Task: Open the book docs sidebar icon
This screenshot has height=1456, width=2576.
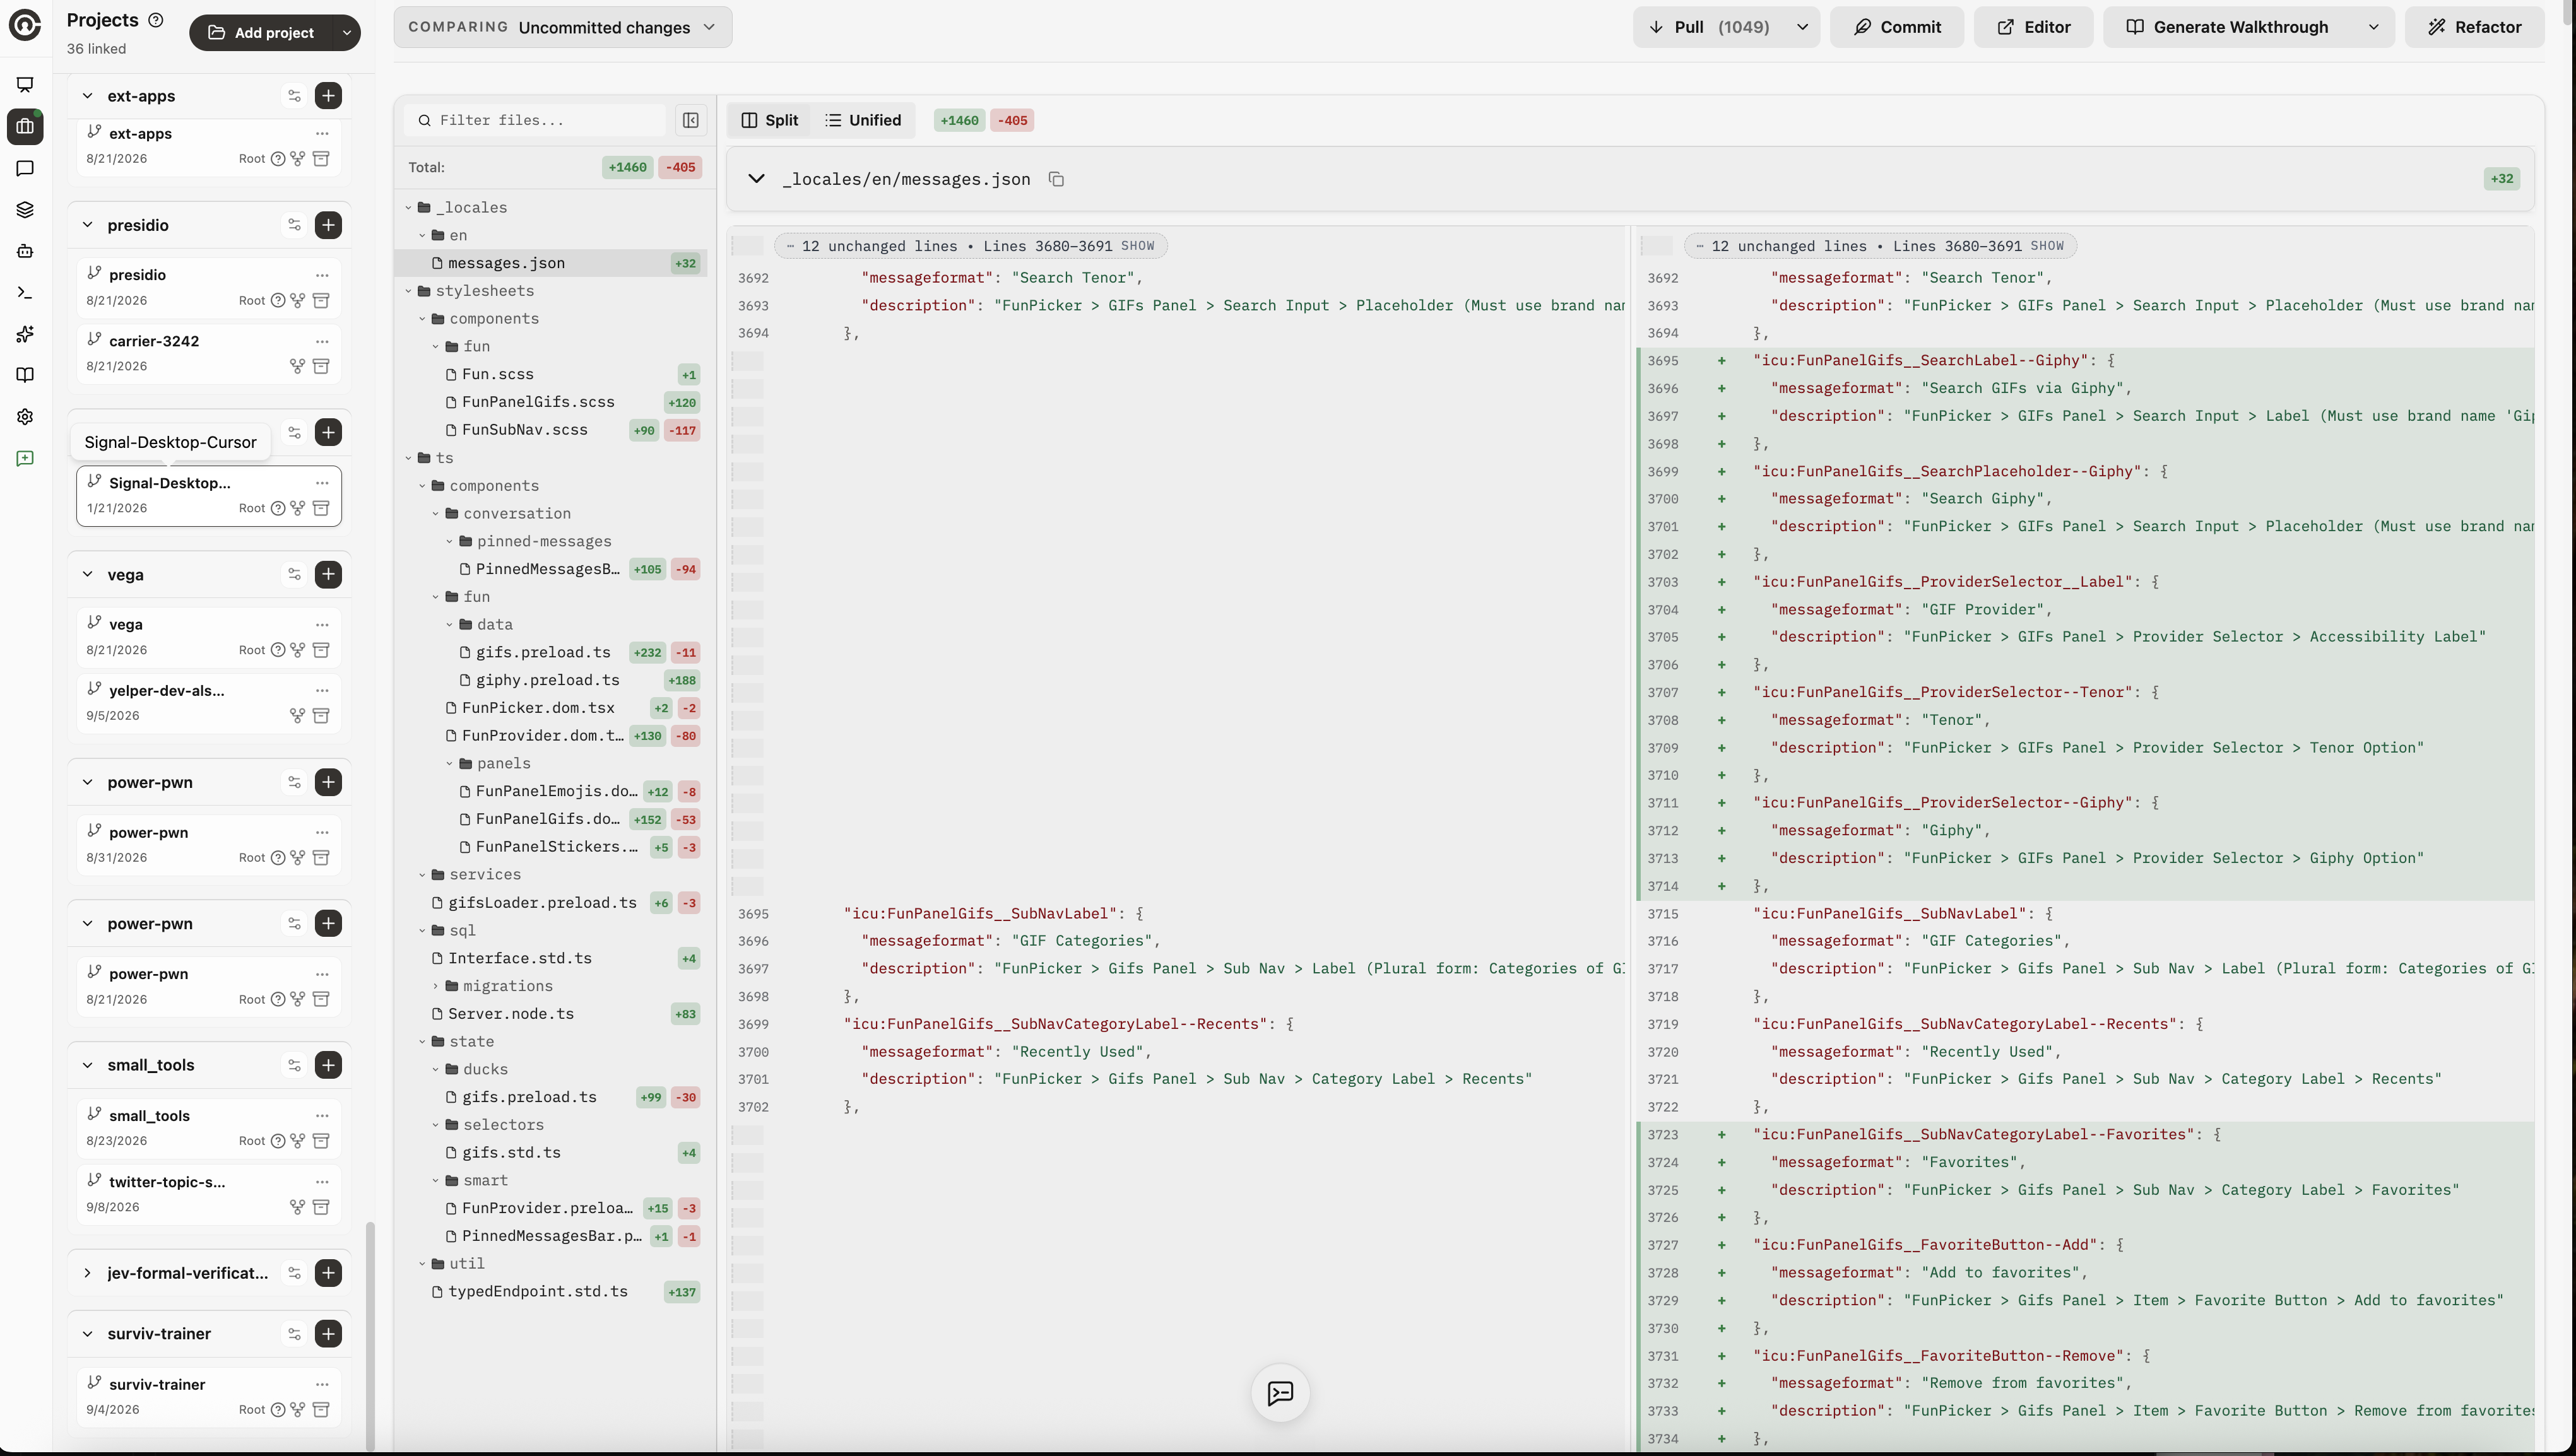Action: 25,375
